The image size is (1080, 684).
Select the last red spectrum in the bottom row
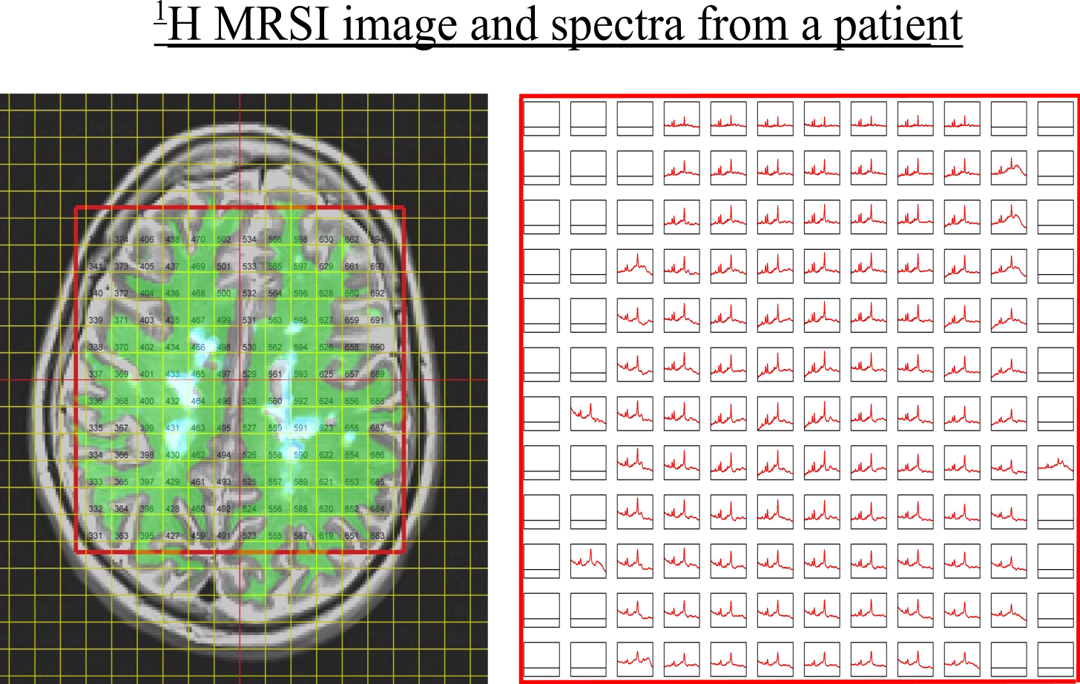coord(1009,660)
